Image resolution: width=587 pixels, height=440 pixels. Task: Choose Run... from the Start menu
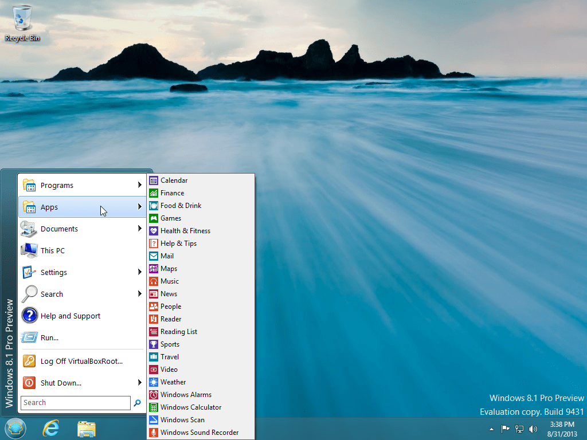(82, 337)
